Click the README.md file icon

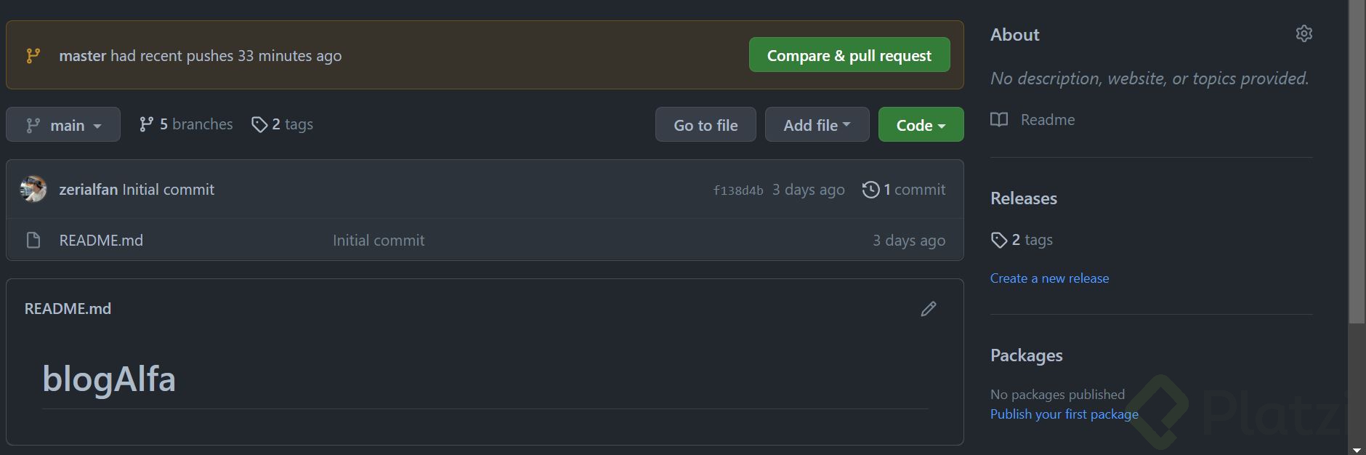pyautogui.click(x=33, y=241)
